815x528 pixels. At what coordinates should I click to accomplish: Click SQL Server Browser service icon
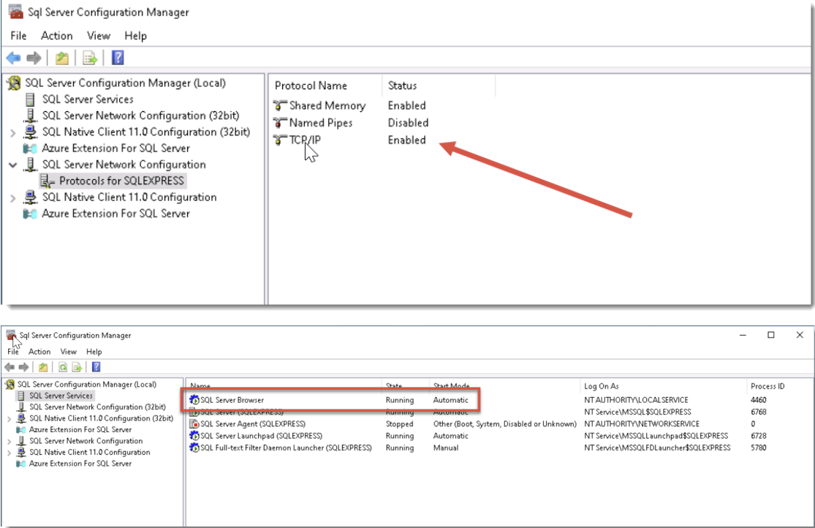[194, 400]
